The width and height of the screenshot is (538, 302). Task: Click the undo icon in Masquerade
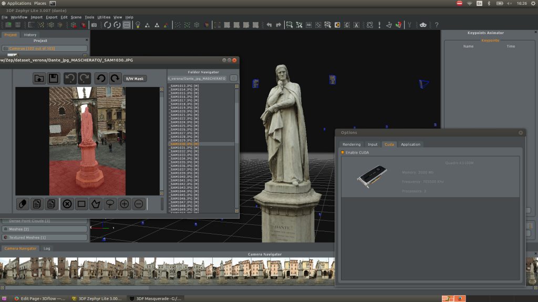pos(70,79)
